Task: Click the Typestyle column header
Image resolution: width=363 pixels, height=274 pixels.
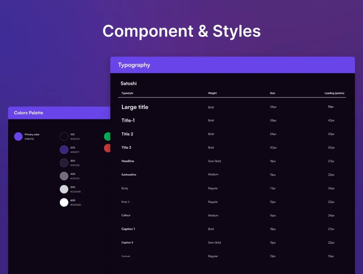Action: point(127,93)
